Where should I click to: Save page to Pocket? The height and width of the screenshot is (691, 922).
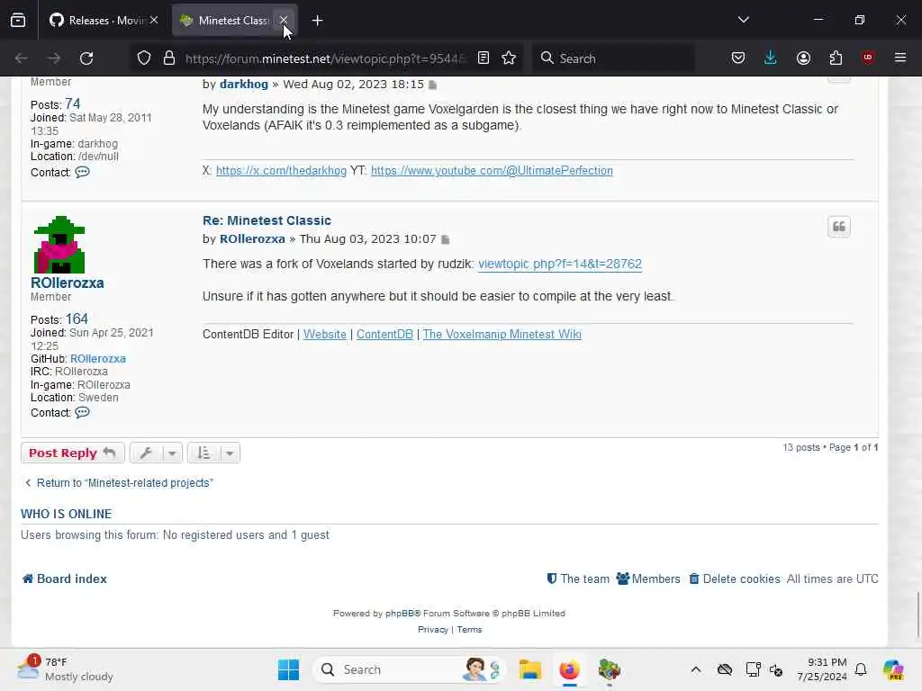pos(738,58)
